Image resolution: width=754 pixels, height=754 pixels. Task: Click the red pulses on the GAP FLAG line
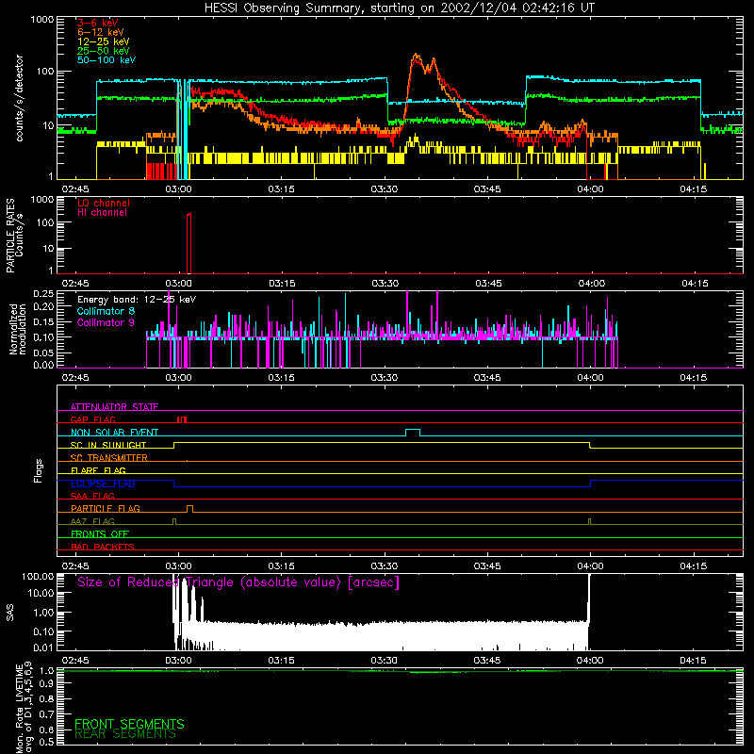tap(182, 419)
